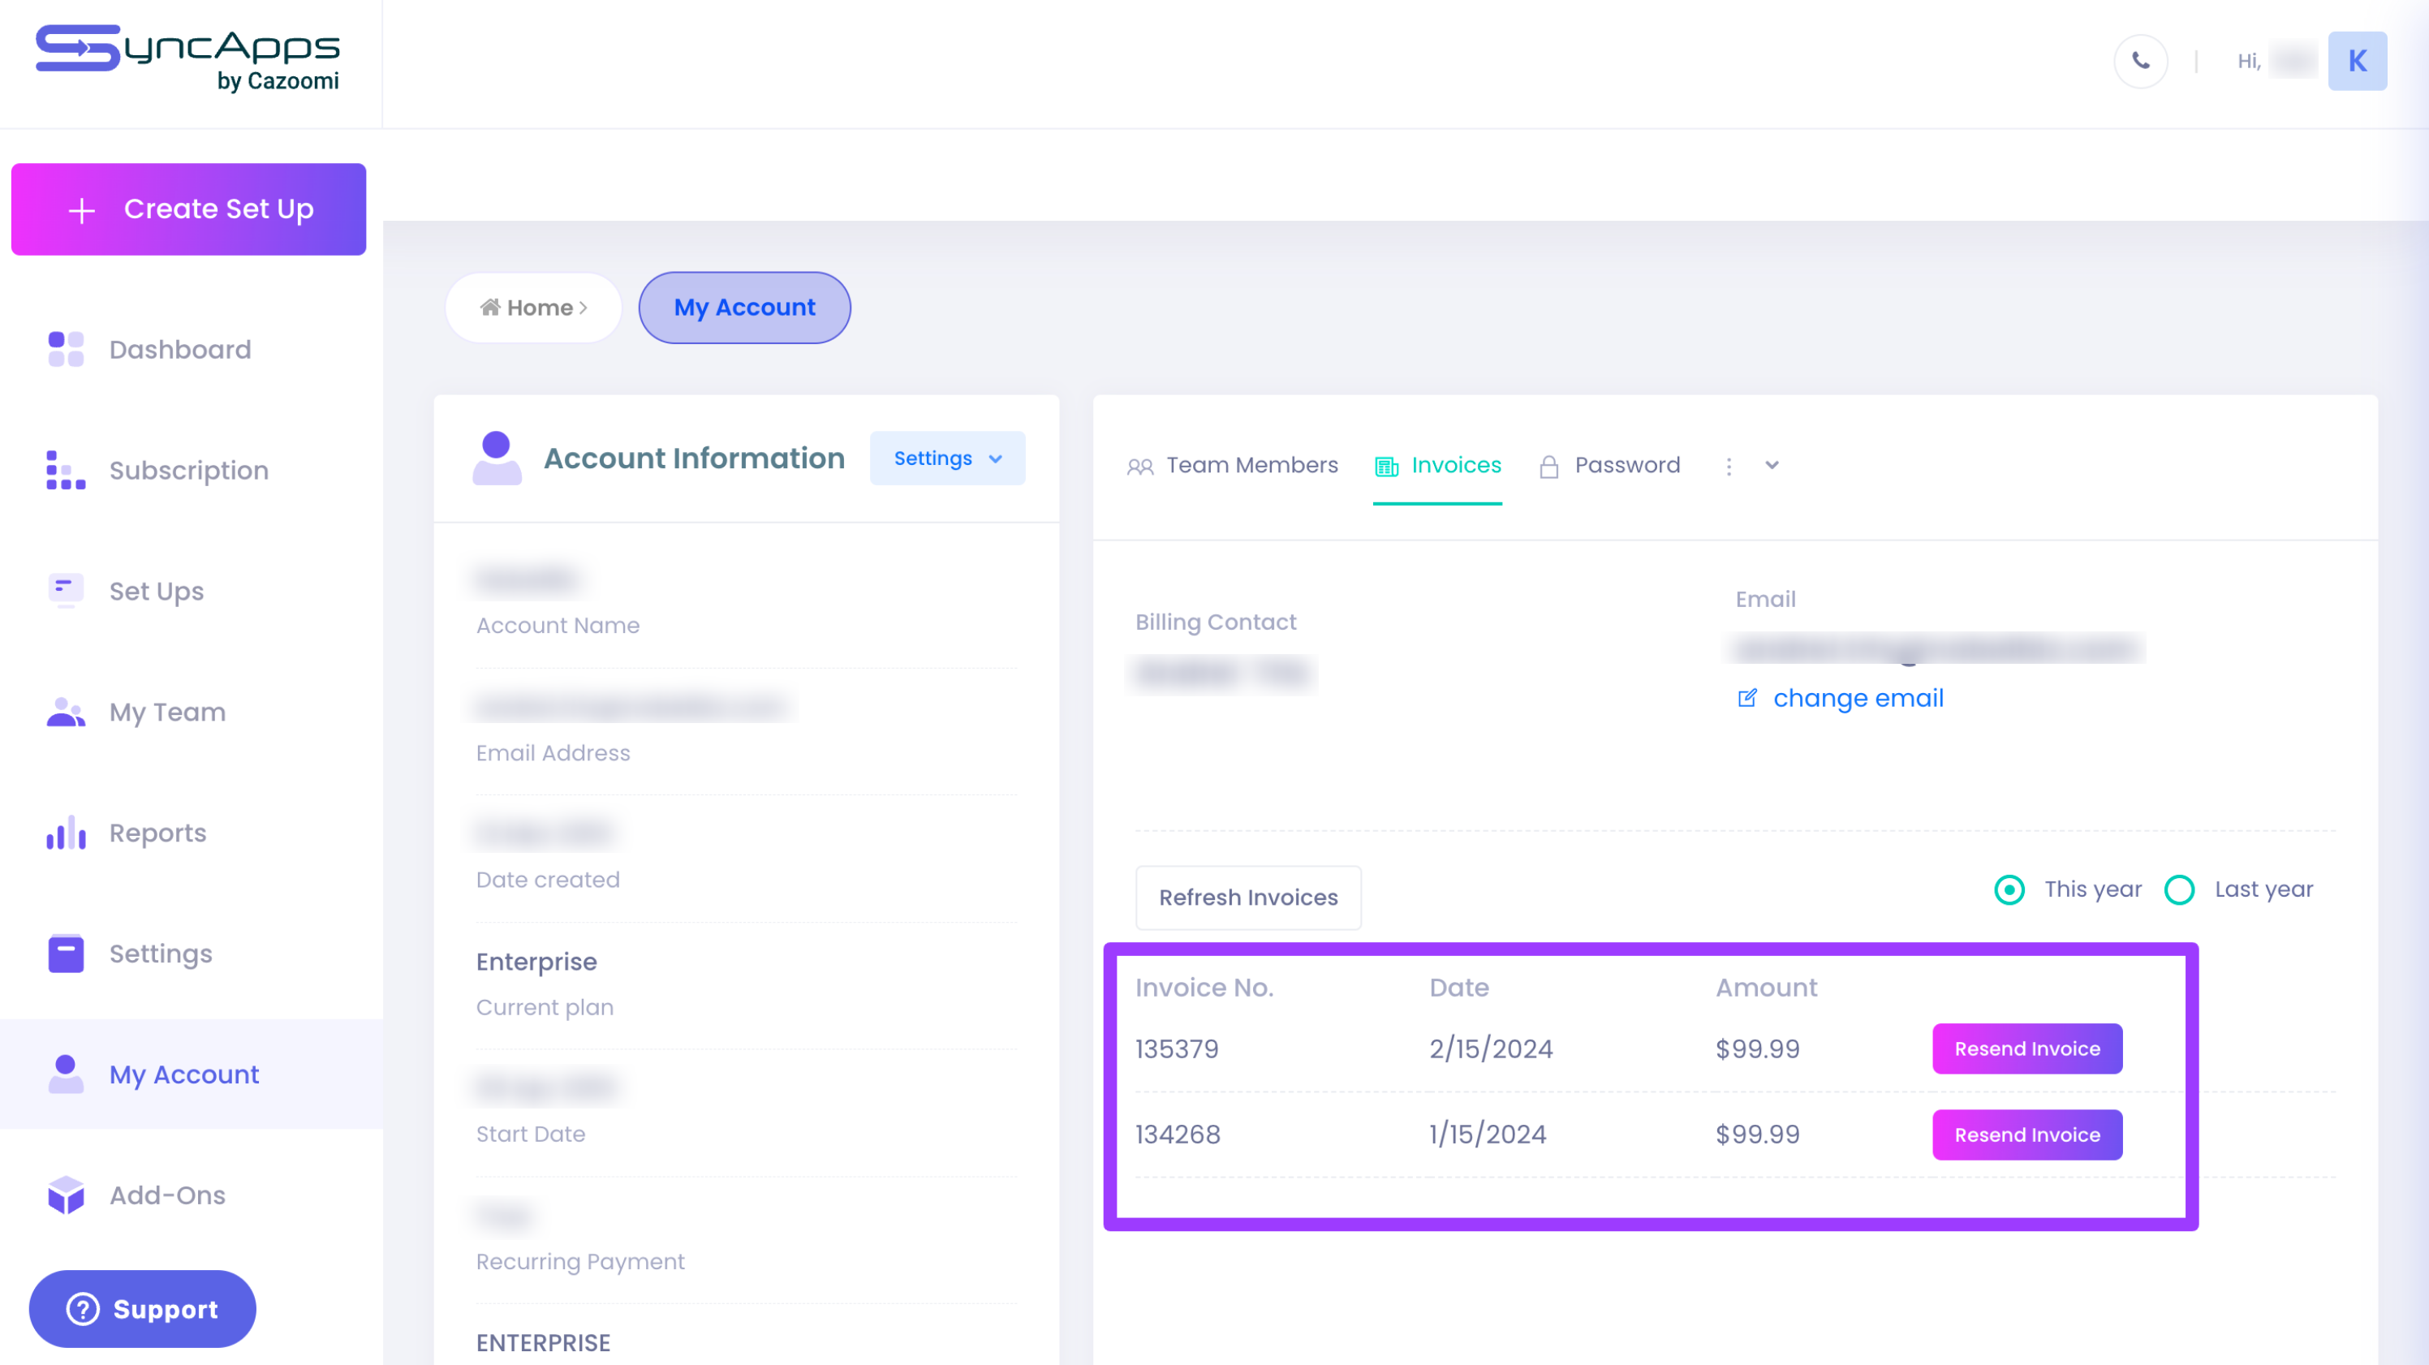Resend invoice number 135379
The height and width of the screenshot is (1365, 2429).
[2027, 1049]
